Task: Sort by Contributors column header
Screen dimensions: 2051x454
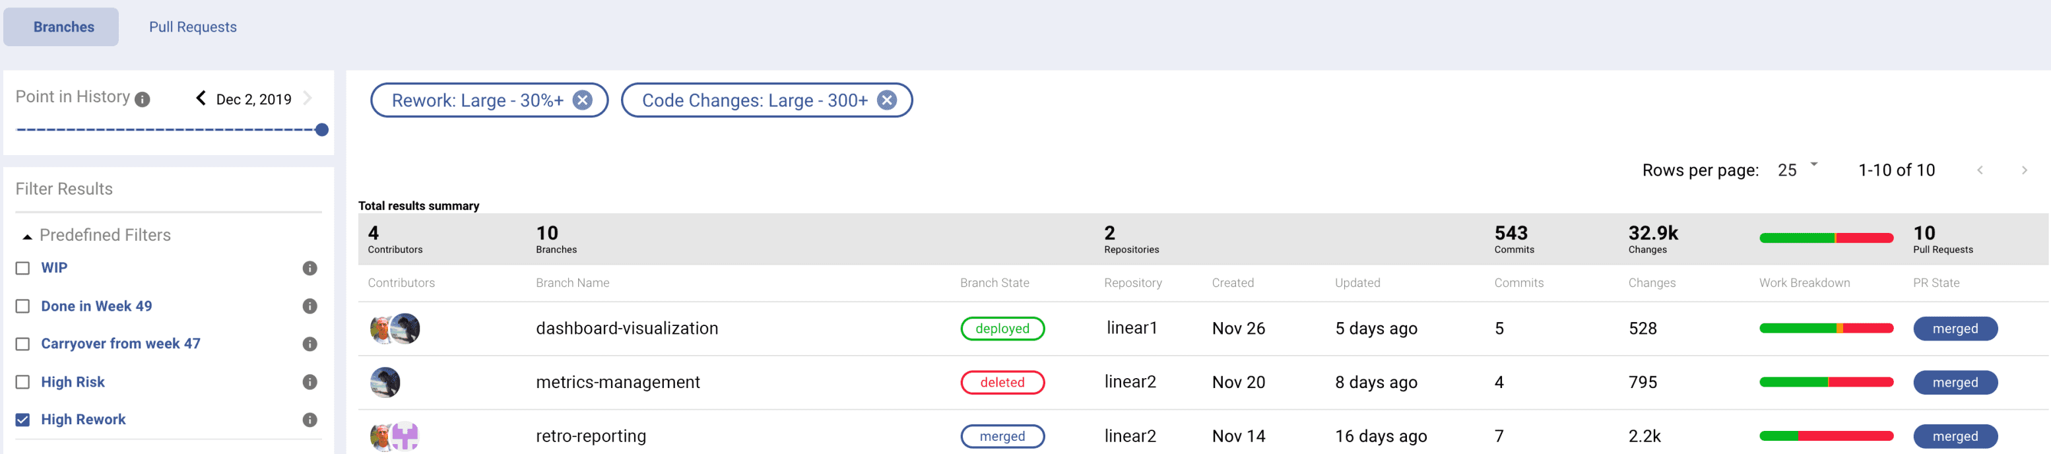Action: 401,282
